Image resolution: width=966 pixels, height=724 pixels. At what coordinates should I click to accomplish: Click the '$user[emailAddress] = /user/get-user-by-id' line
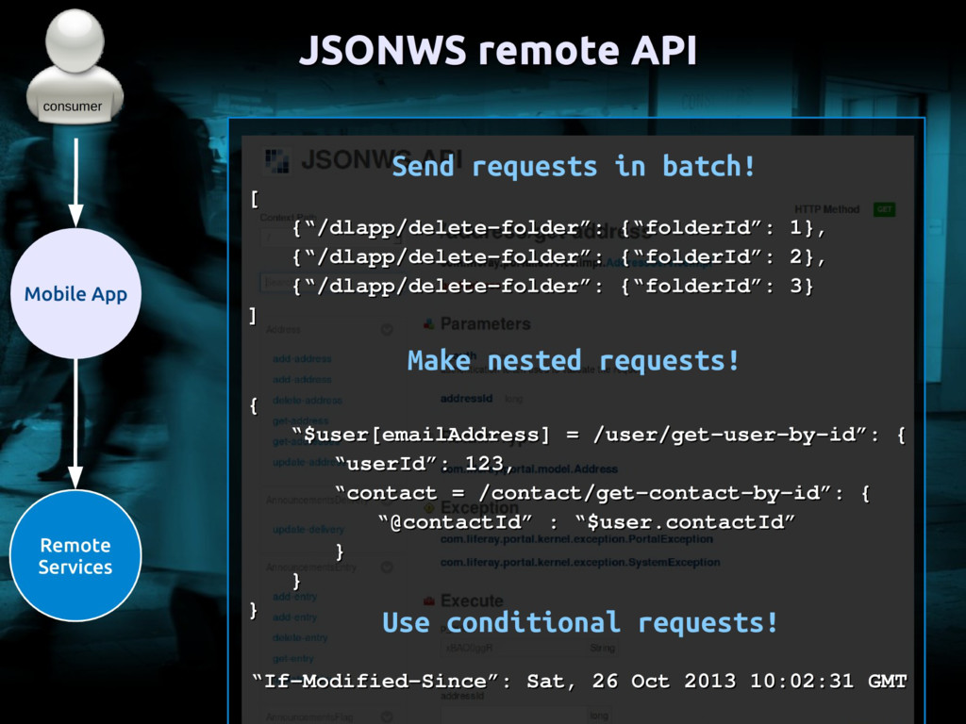(598, 435)
